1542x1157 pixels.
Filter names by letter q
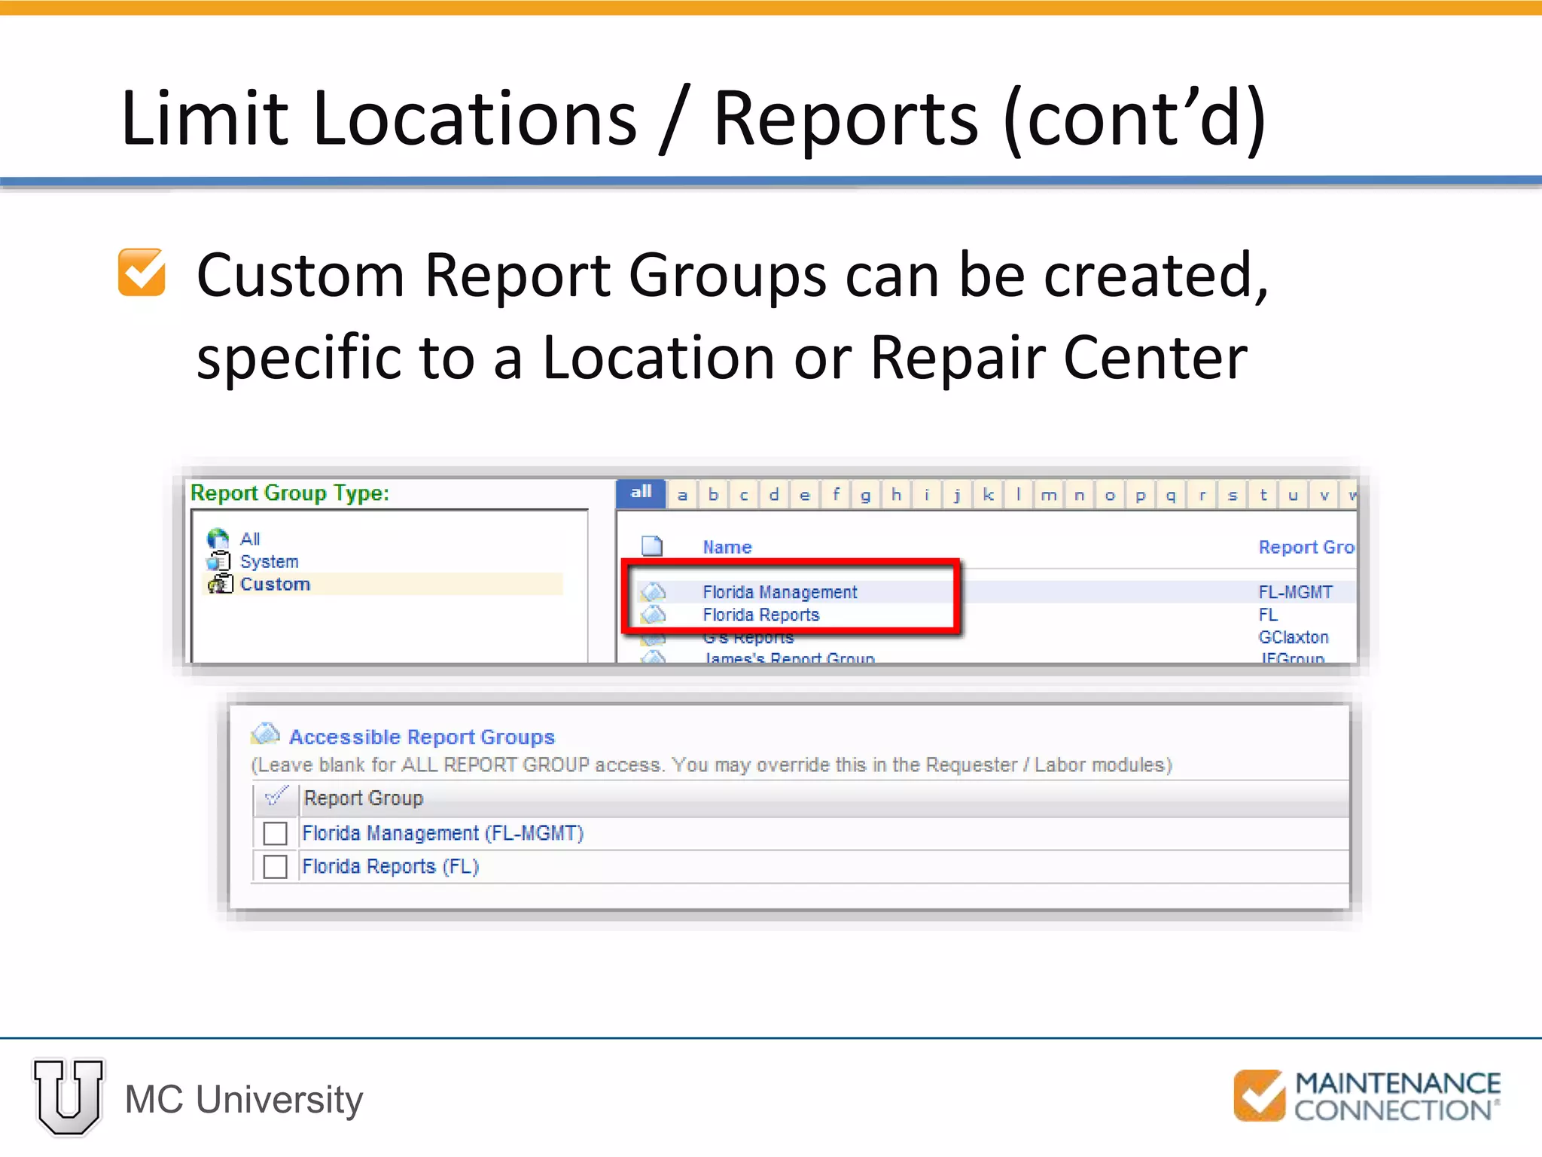[x=1171, y=495]
